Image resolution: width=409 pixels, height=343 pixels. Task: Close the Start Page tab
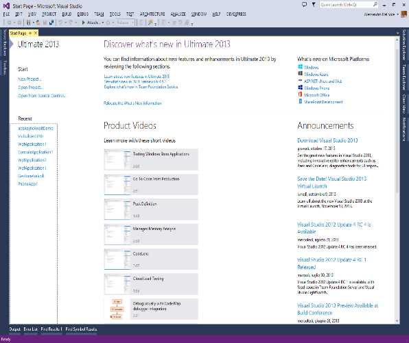36,33
